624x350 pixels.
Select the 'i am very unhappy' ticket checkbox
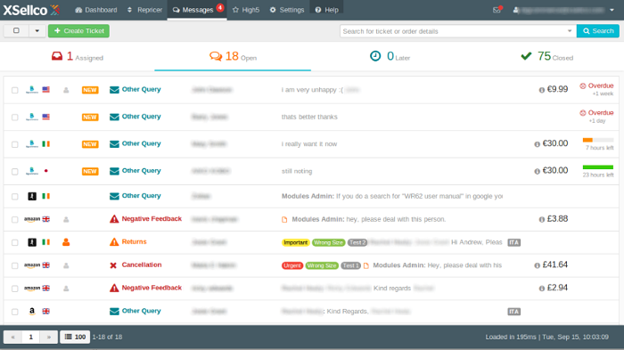click(15, 90)
